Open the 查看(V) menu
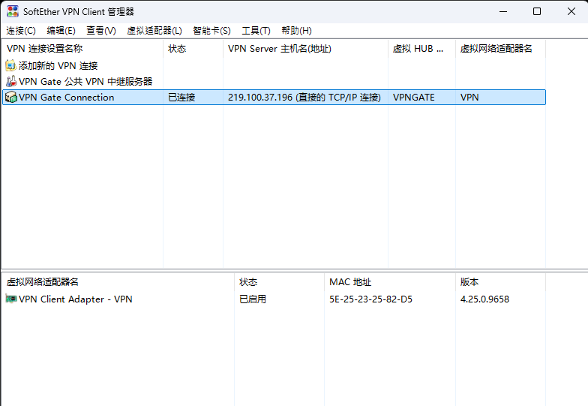The image size is (588, 406). 100,31
